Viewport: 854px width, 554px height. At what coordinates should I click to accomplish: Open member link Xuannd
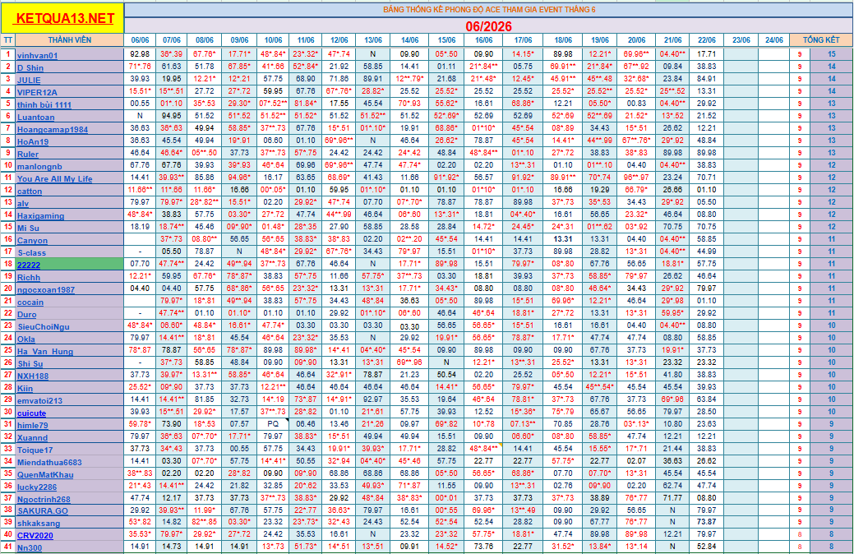click(32, 437)
